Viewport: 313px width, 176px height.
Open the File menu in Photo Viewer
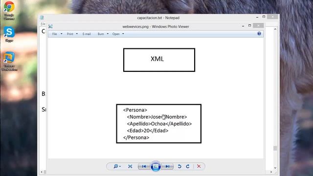pos(54,34)
